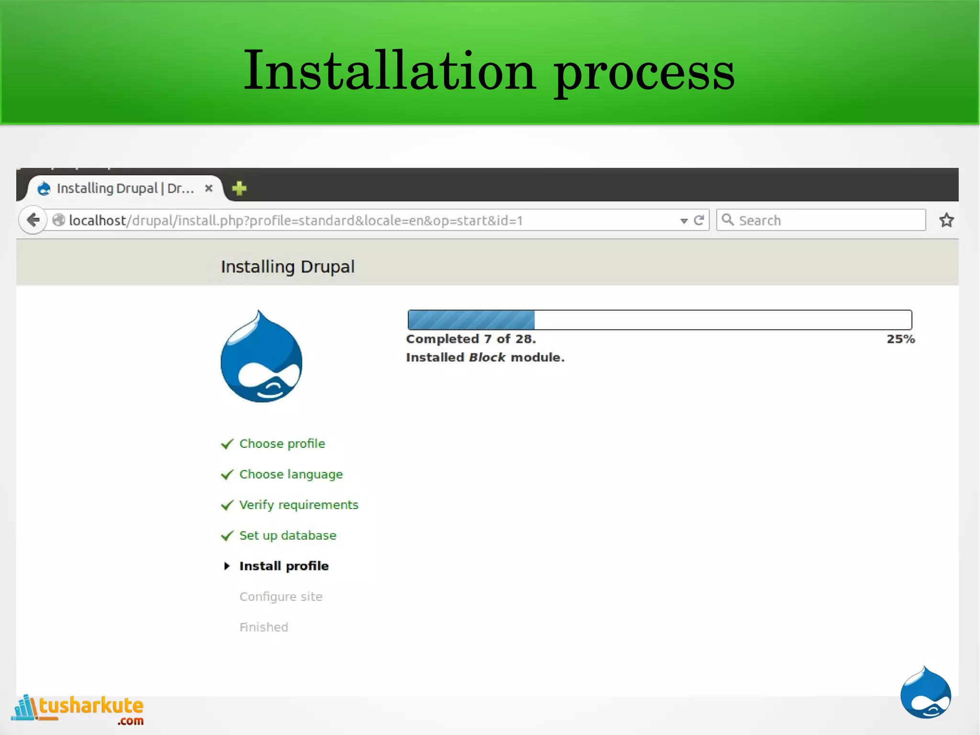The width and height of the screenshot is (980, 735).
Task: Click the 'Completed 7 of 28.' status
Action: pos(471,339)
